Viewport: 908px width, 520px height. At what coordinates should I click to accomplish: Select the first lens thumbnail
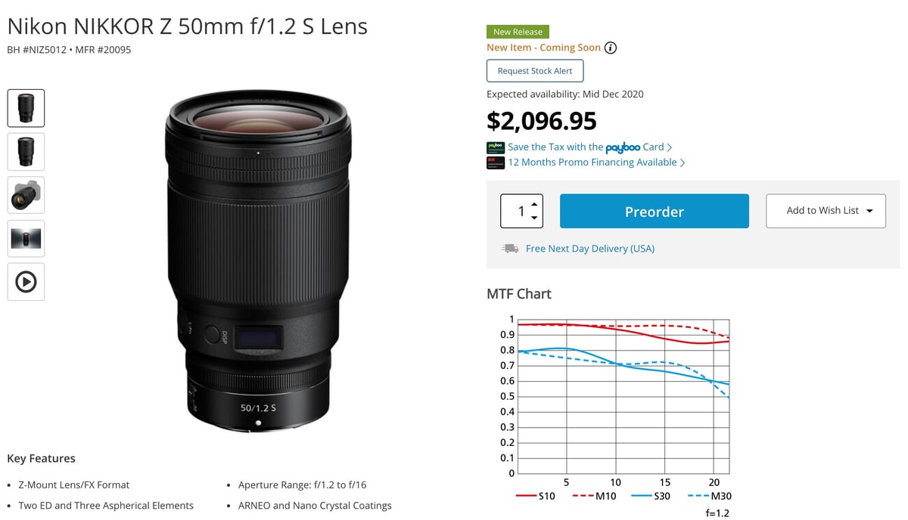25,108
